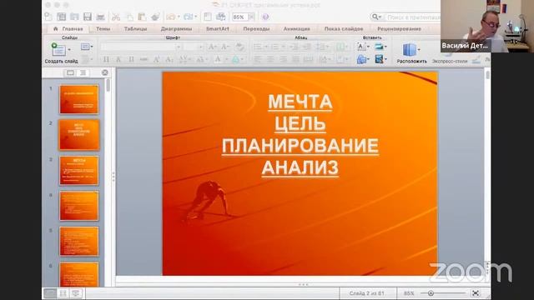Show outline tab in left pane
Viewport: 534px width, 300px height.
(x=83, y=72)
